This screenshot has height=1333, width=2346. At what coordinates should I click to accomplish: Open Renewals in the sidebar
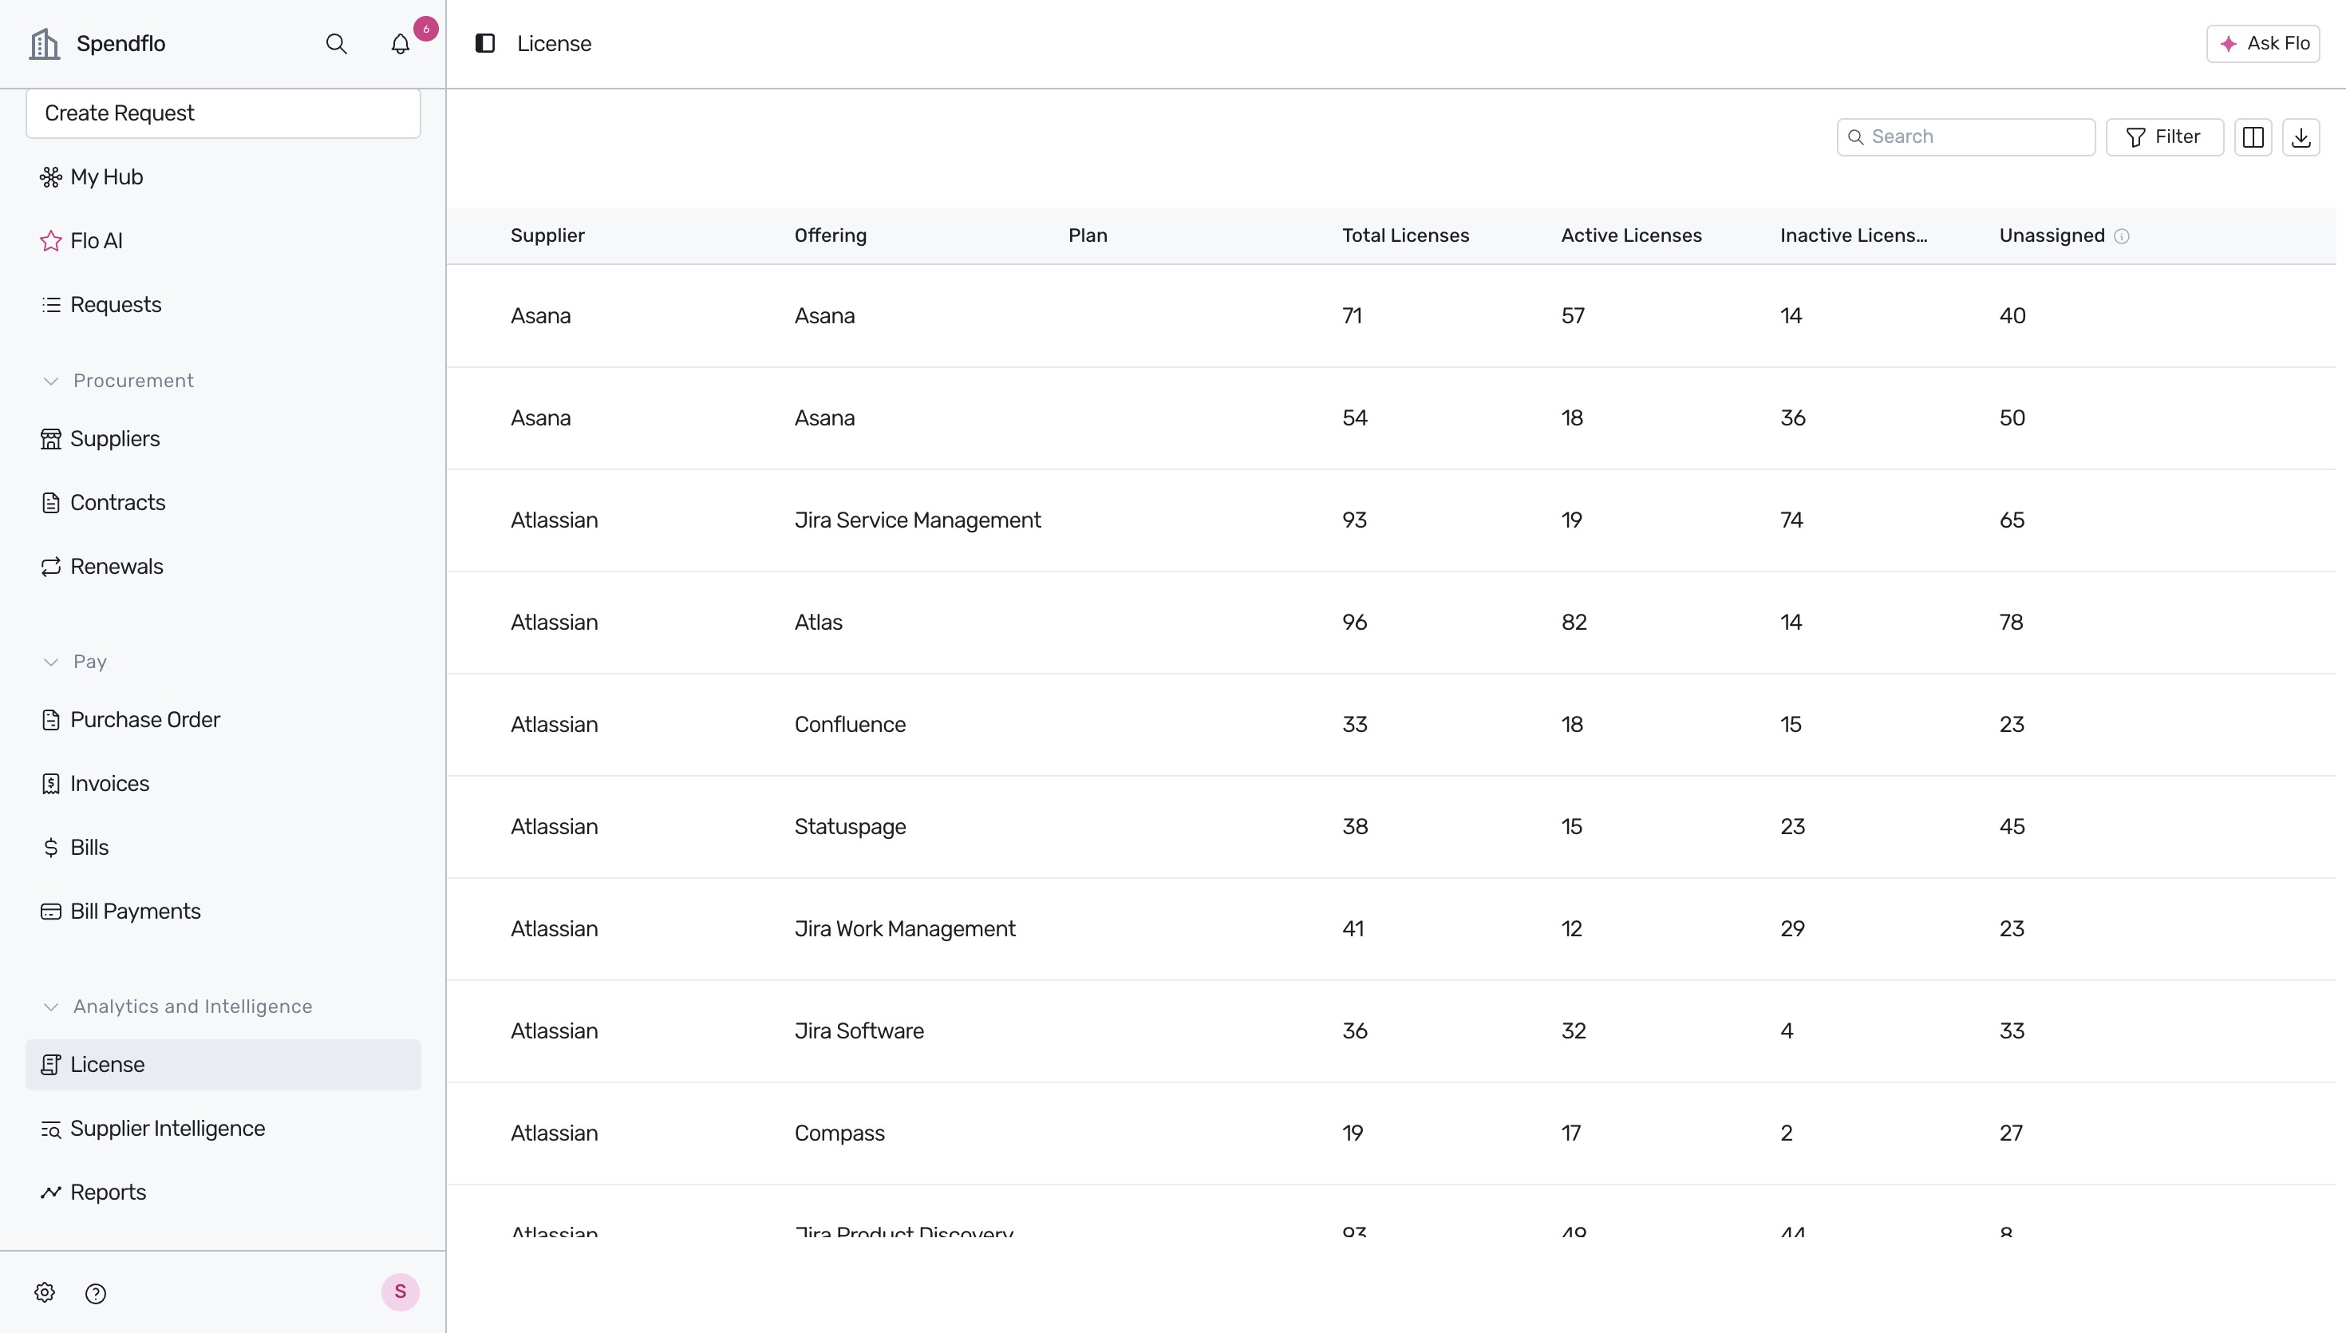coord(223,567)
